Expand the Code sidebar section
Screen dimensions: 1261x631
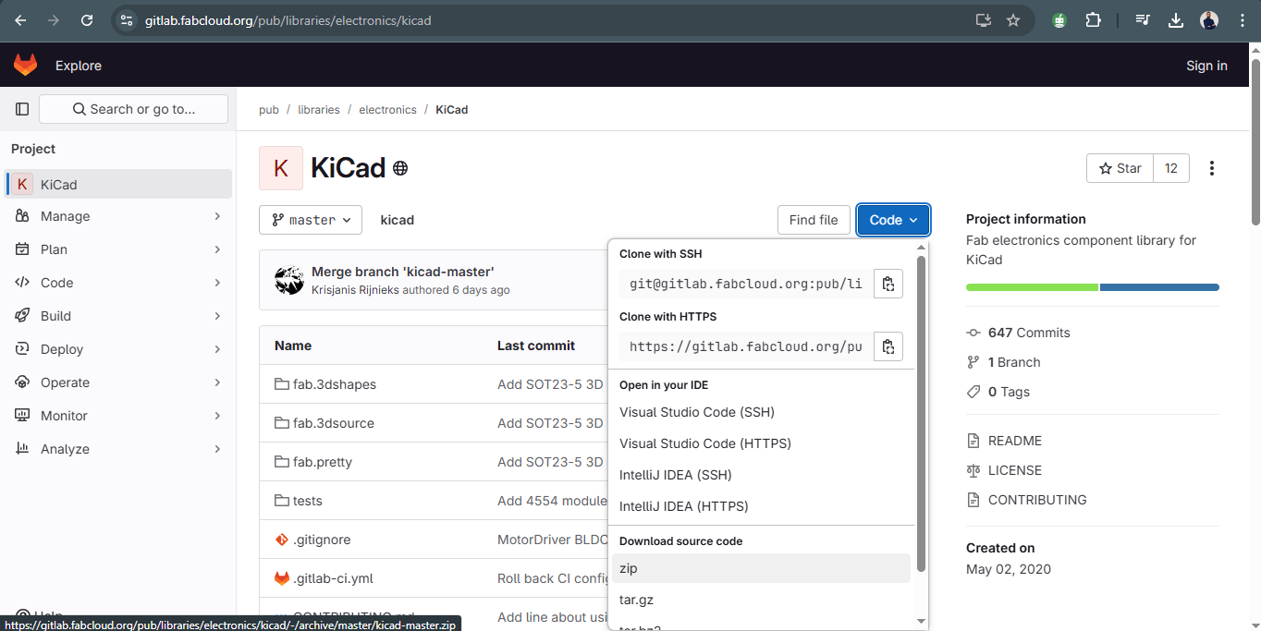(x=118, y=283)
